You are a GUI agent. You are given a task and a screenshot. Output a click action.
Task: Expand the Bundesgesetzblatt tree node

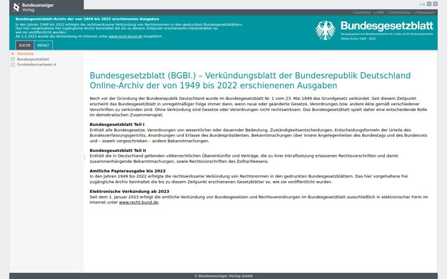tap(13, 60)
